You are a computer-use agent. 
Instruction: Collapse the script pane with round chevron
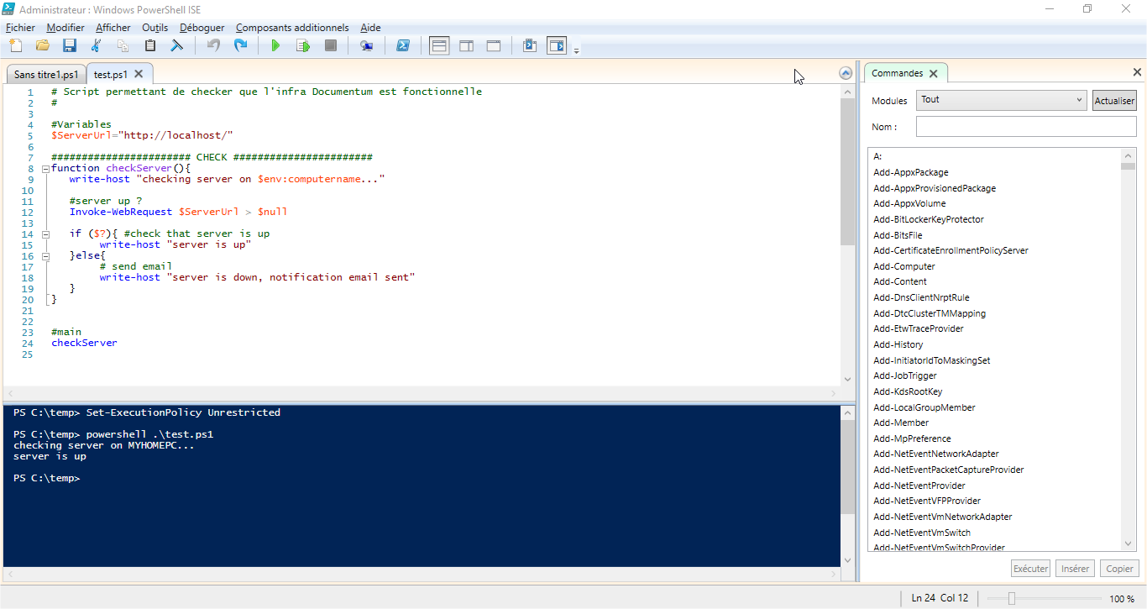tap(846, 73)
